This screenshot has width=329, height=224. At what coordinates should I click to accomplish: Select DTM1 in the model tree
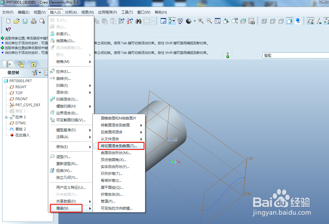(x=20, y=123)
